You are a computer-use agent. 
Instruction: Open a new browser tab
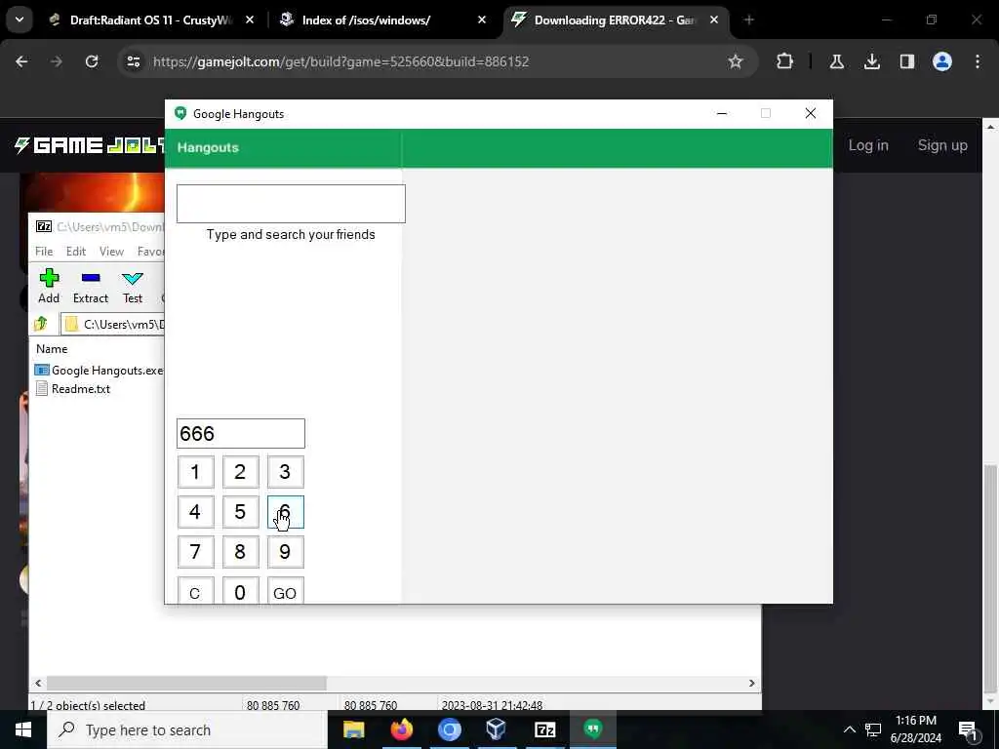click(748, 20)
